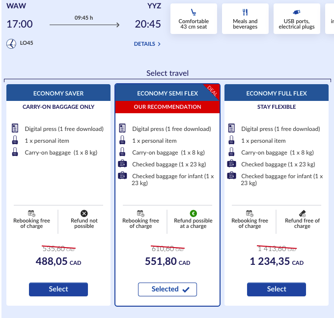Click the Economy Full Flex header tab
The image size is (334, 318).
pos(277,93)
